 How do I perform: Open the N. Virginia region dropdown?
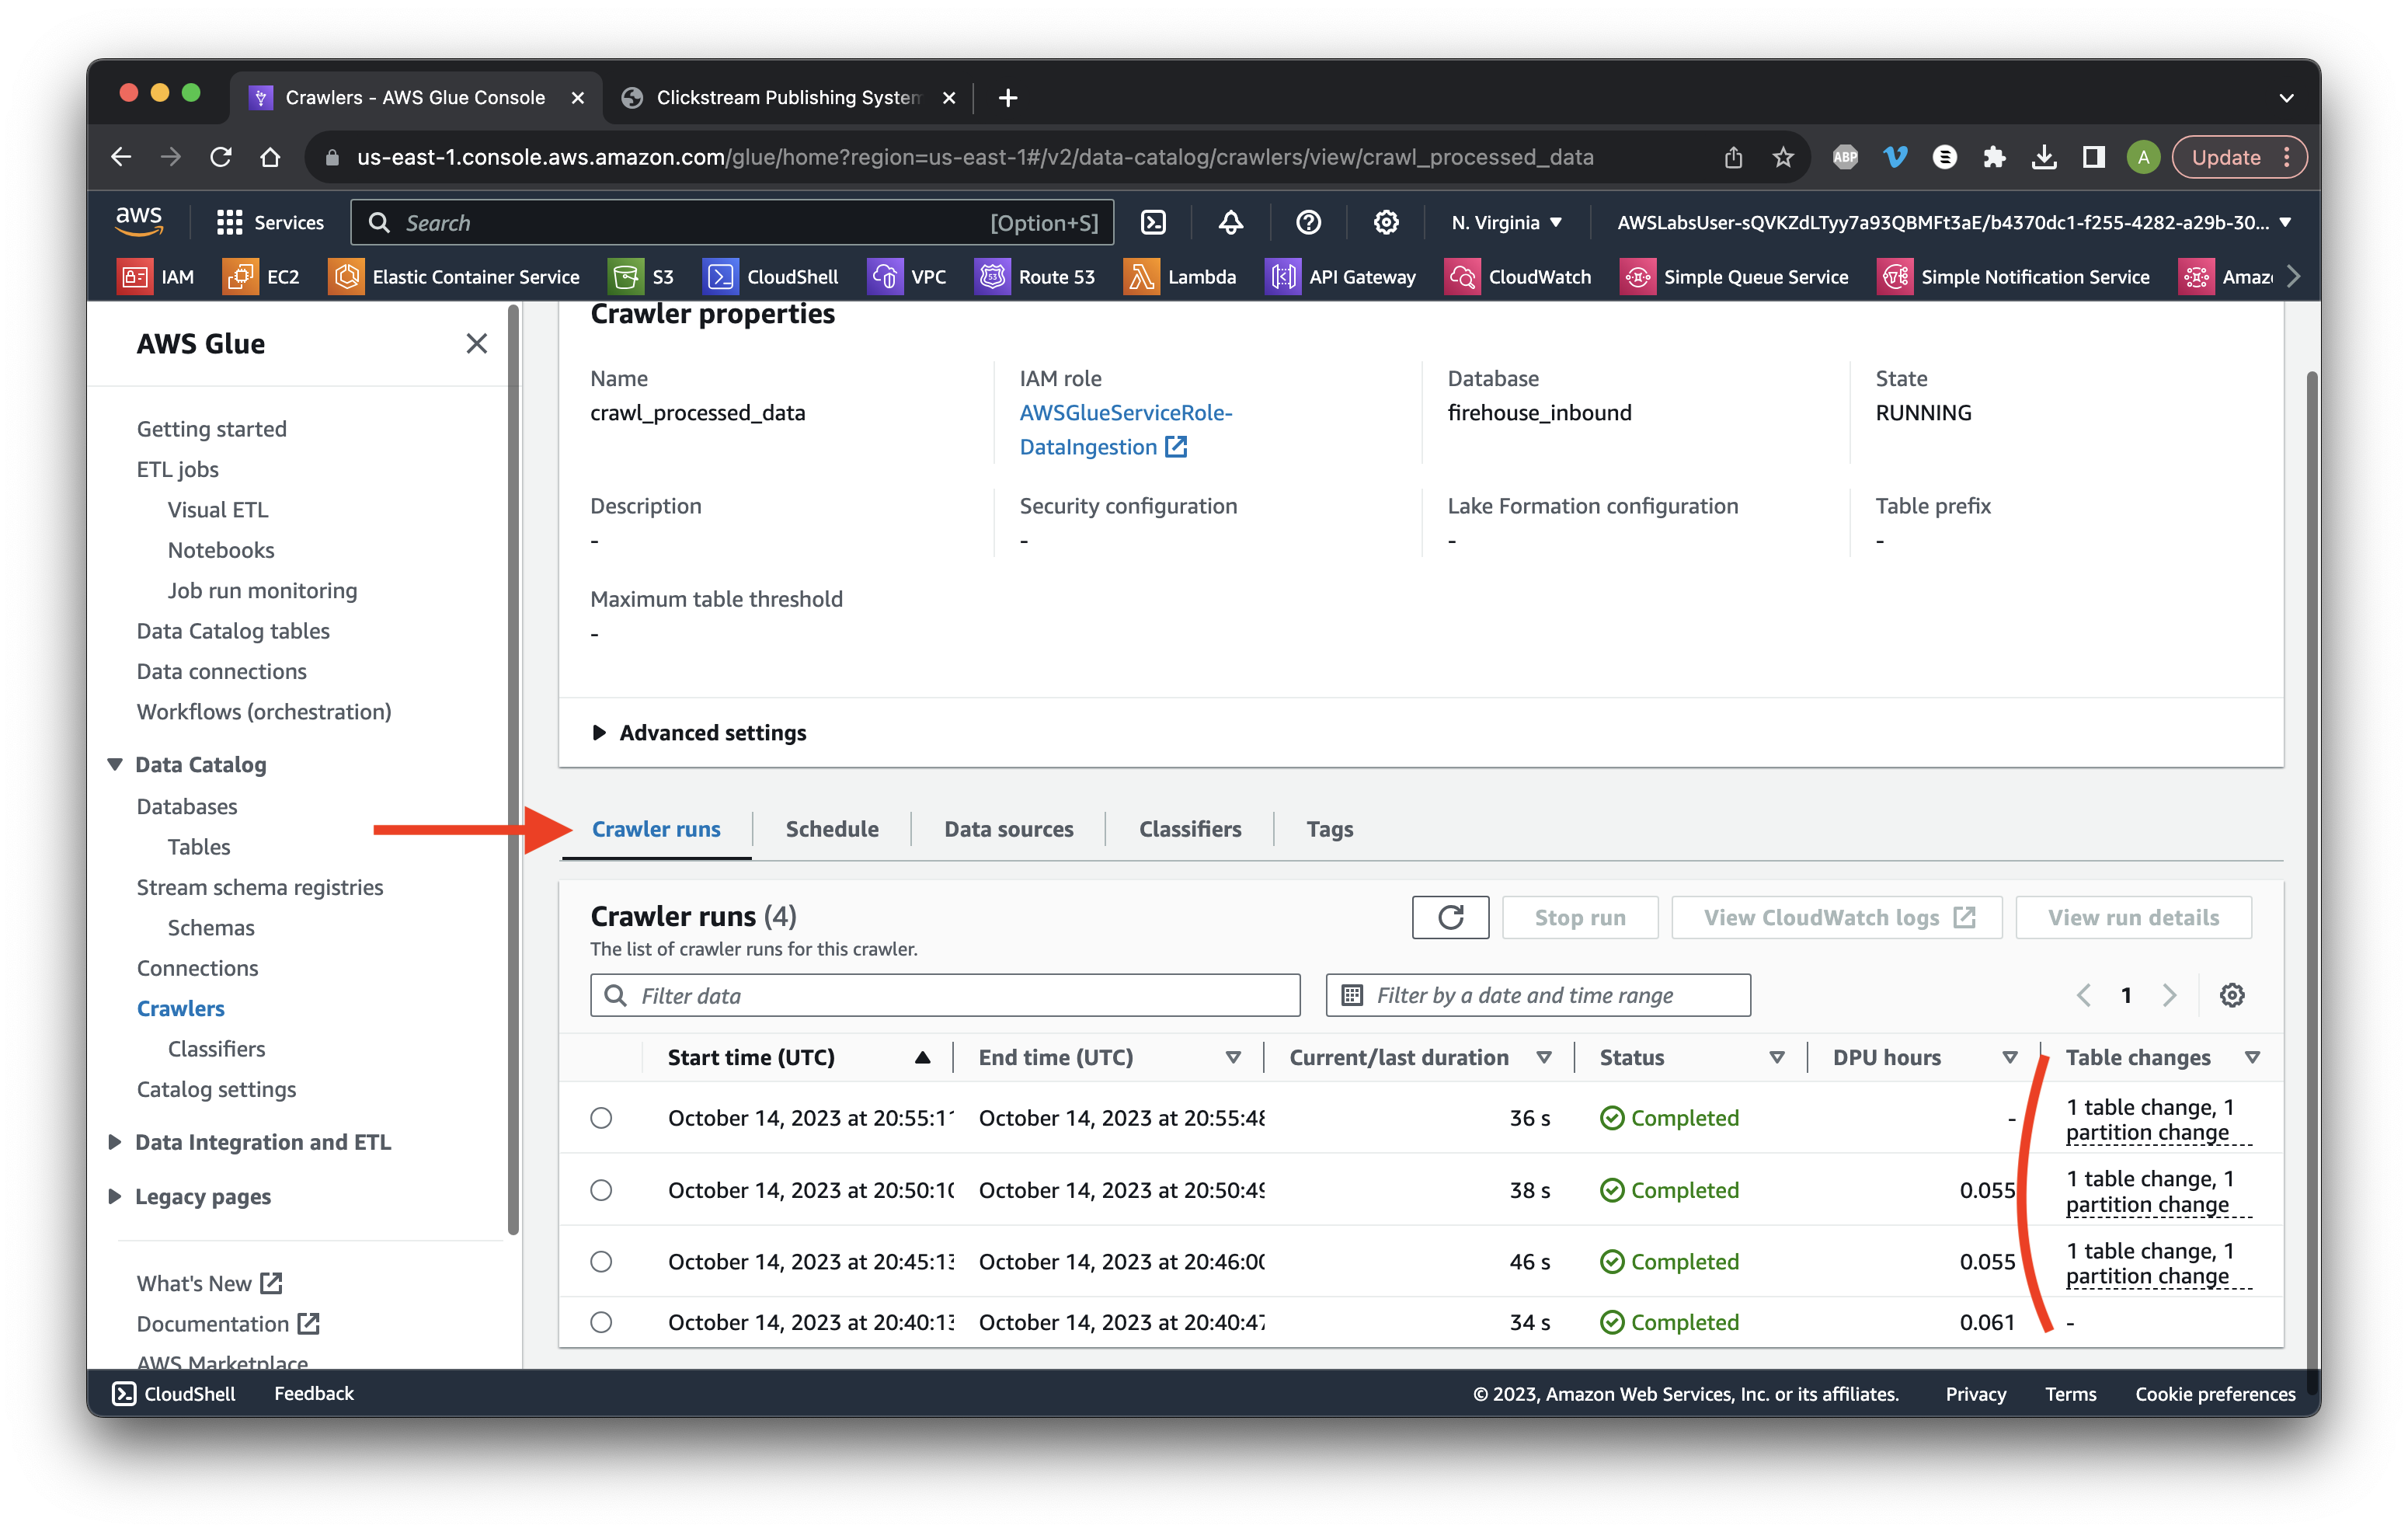(1506, 222)
